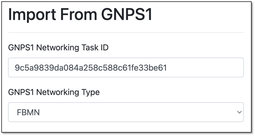Click the middle of the FBMN select box
255x136 pixels.
126,112
